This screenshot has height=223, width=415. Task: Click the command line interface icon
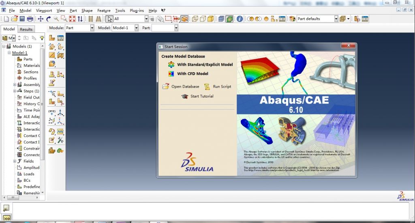pos(6,218)
